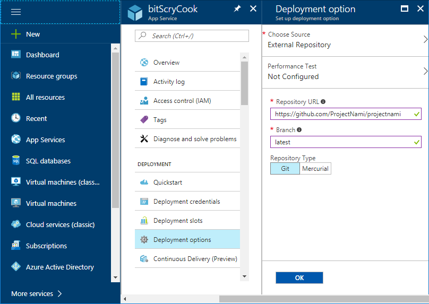Pin the bitScryCook blade
The height and width of the screenshot is (304, 429).
237,9
